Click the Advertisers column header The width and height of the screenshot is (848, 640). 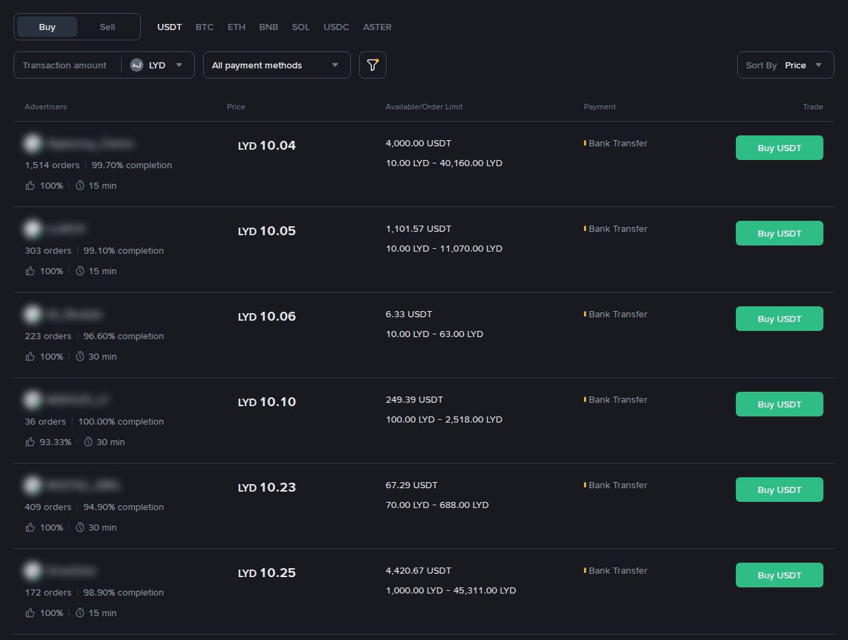[x=46, y=107]
